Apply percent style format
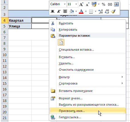This screenshot has height=122, width=130. tap(103, 4)
